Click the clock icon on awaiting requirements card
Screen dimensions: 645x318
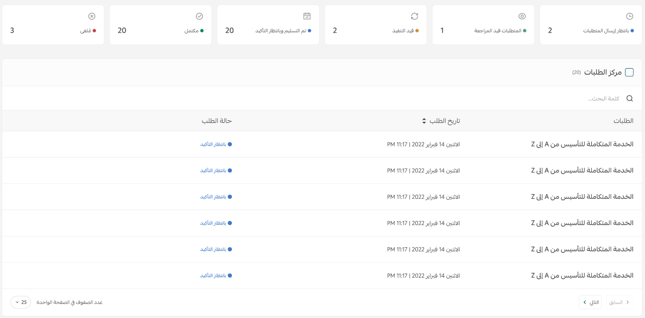[630, 16]
